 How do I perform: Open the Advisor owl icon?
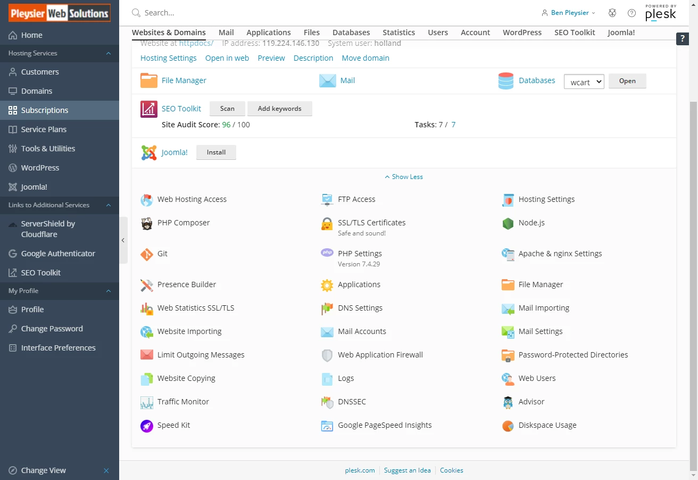coord(508,402)
